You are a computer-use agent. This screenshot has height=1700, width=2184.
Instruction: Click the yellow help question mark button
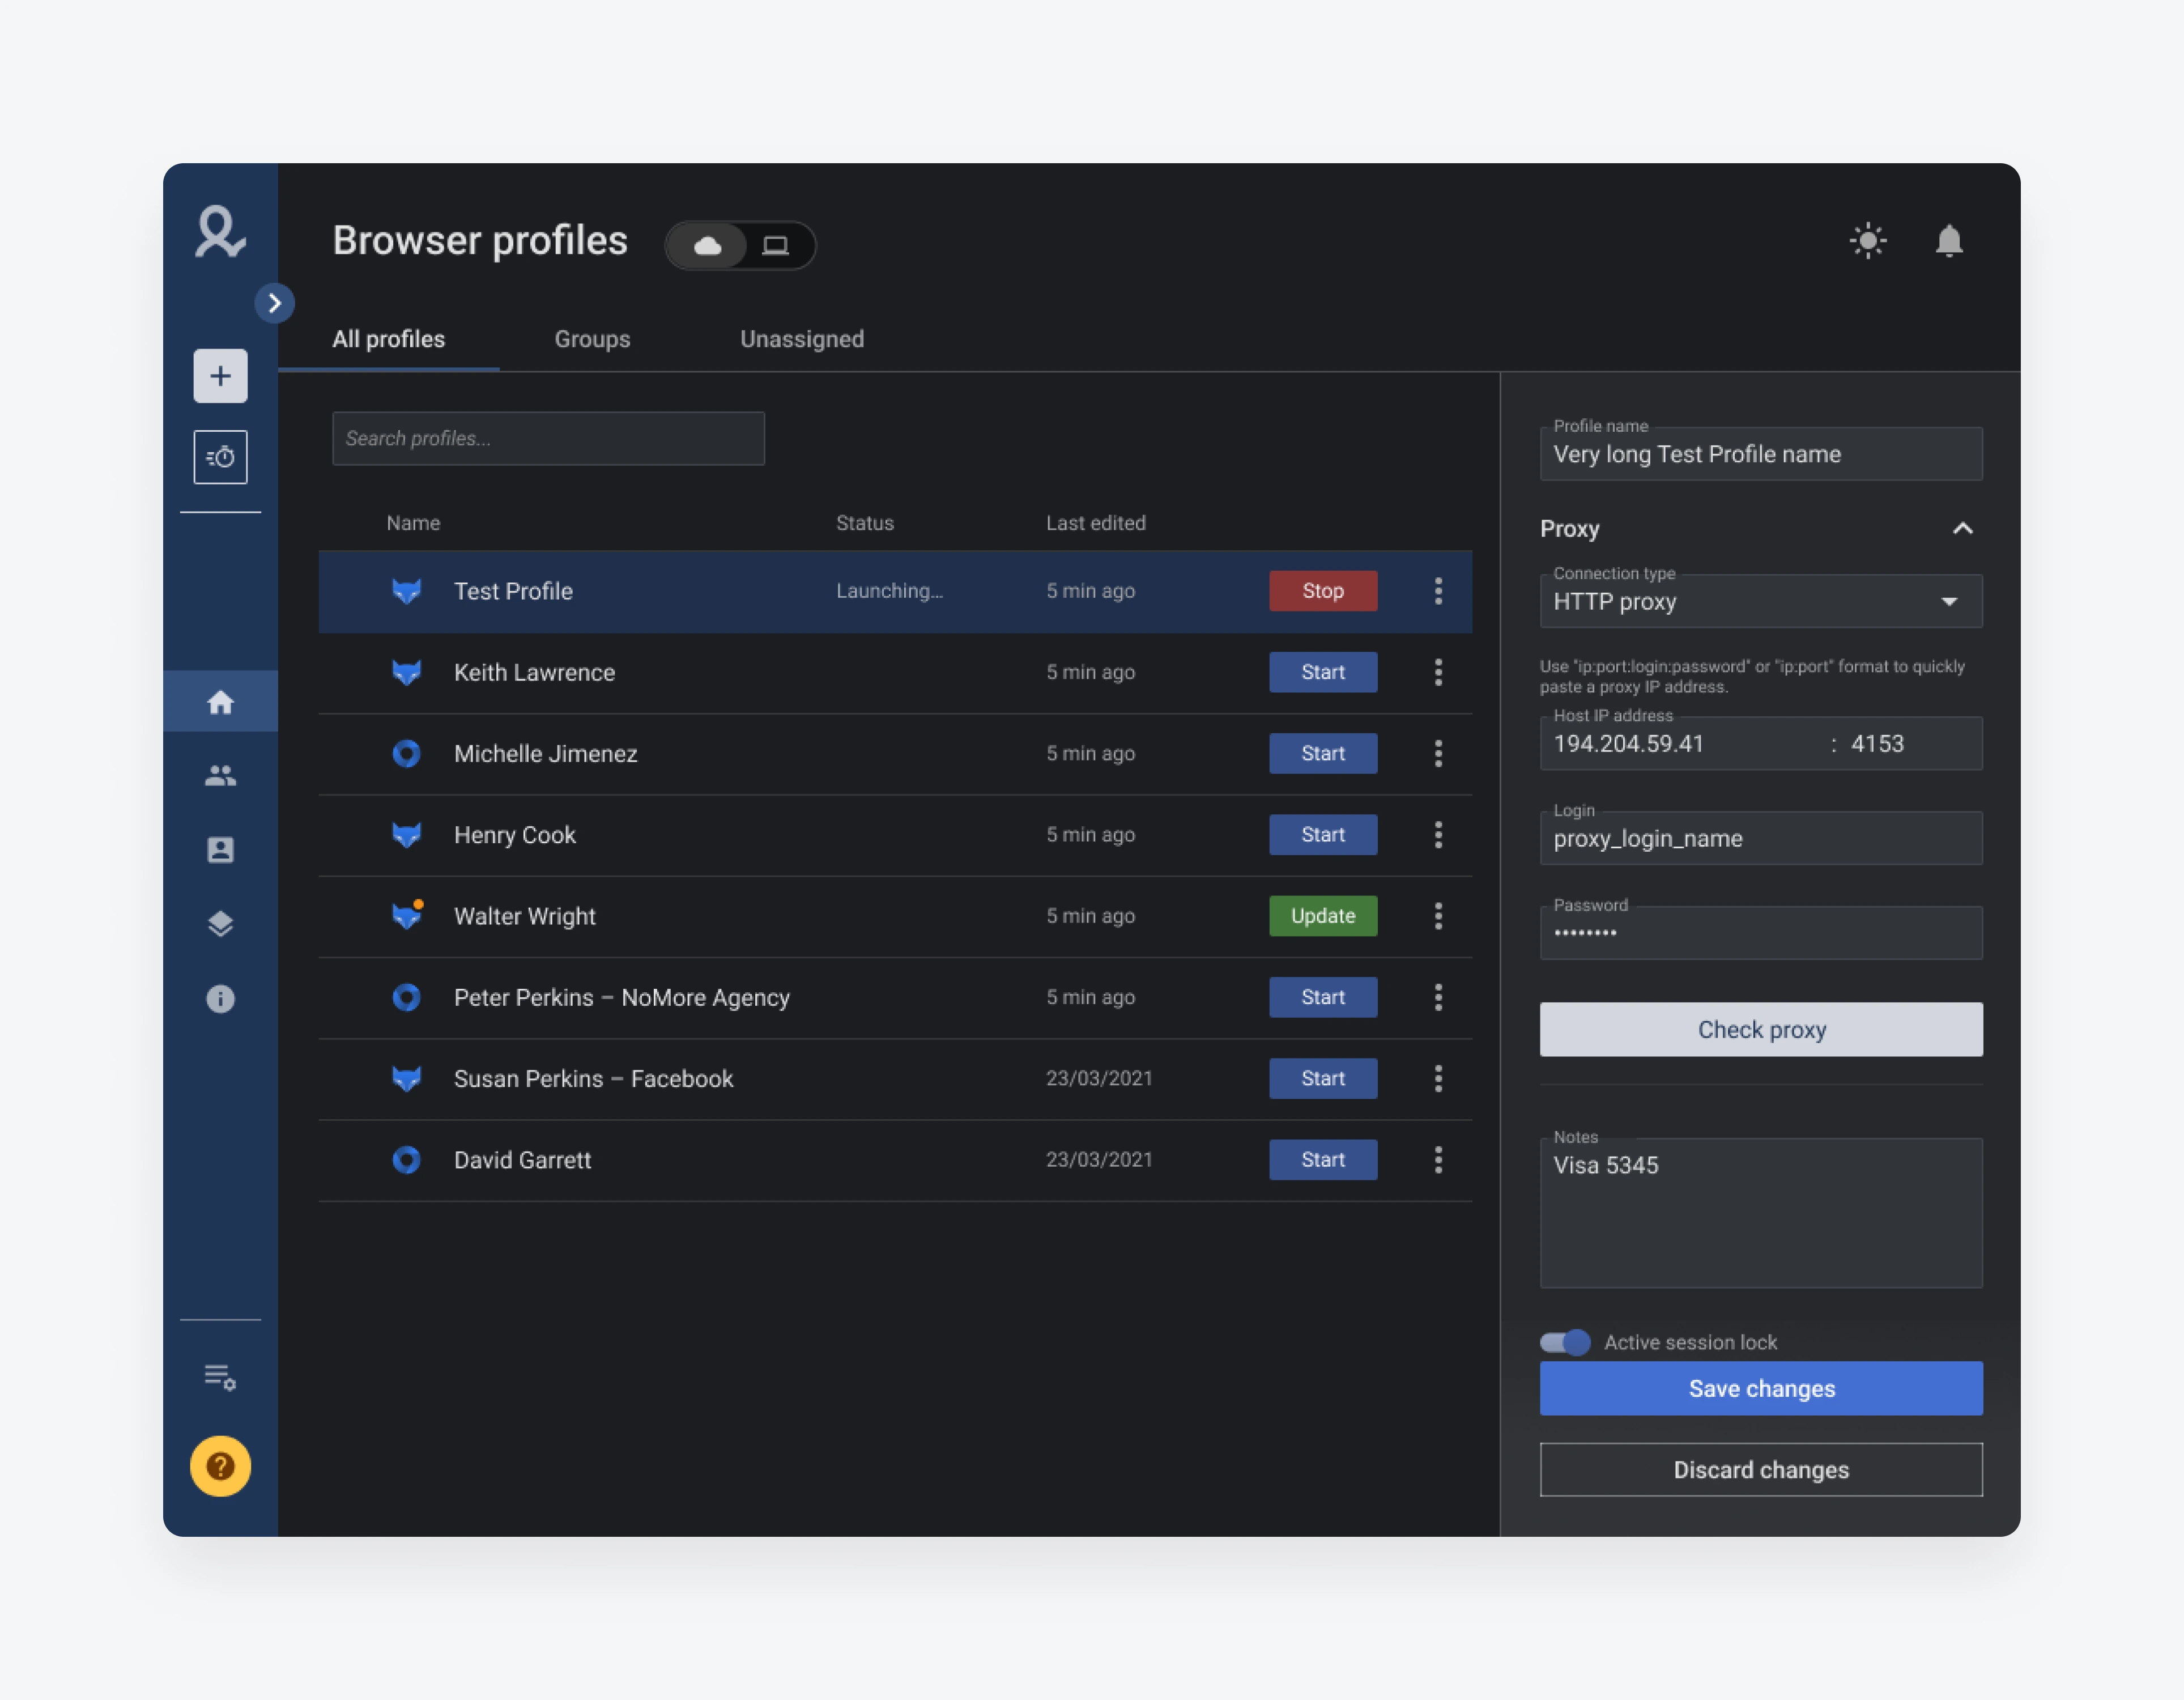[220, 1466]
